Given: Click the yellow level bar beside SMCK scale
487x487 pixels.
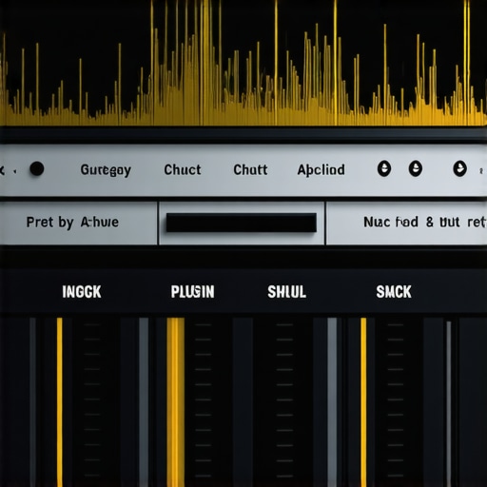Looking at the screenshot, I should [363, 402].
